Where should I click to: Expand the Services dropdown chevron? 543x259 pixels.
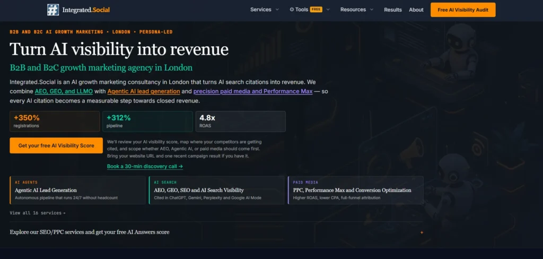tap(277, 10)
